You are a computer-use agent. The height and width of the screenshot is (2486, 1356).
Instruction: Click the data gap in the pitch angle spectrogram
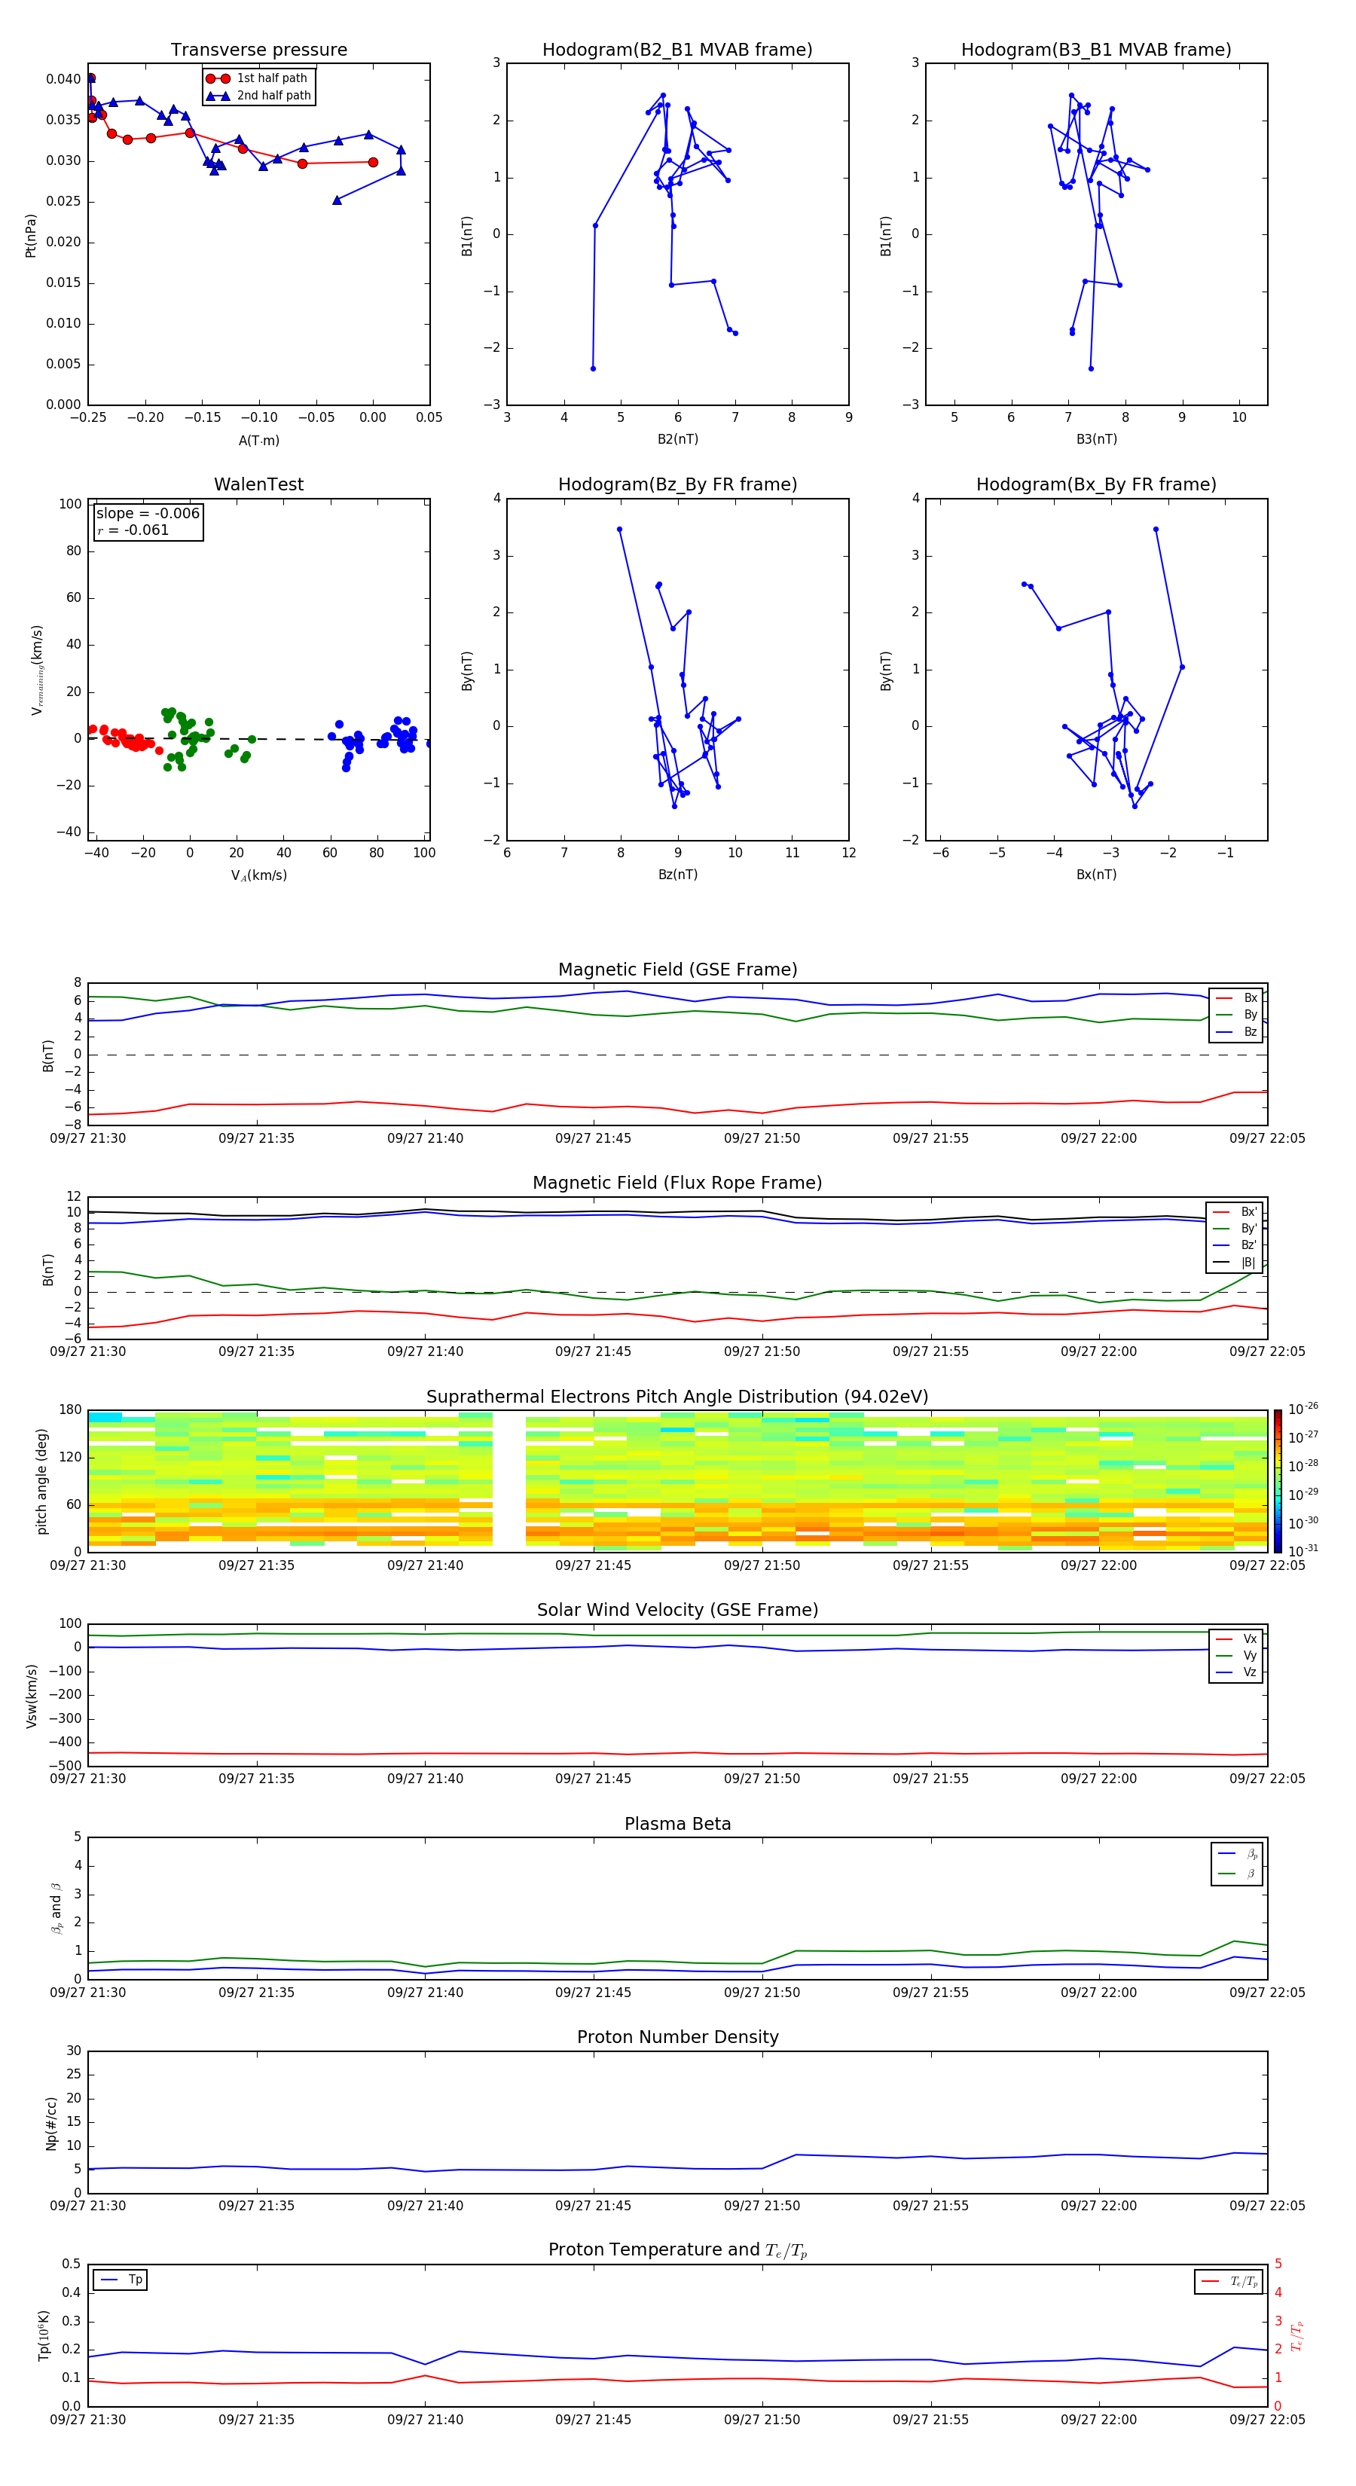pos(508,1481)
